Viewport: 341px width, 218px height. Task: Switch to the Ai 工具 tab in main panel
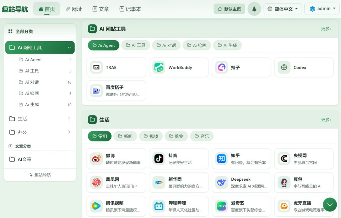pos(136,45)
